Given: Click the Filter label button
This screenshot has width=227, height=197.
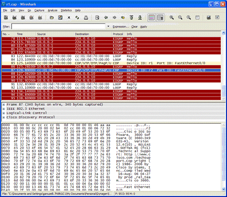Looking at the screenshot, I should tap(6, 27).
